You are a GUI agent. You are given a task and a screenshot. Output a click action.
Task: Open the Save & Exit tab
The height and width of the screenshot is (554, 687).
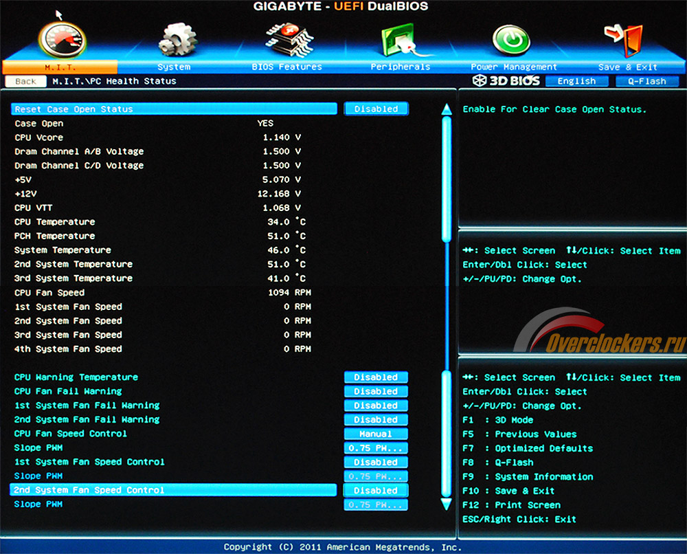pyautogui.click(x=627, y=67)
